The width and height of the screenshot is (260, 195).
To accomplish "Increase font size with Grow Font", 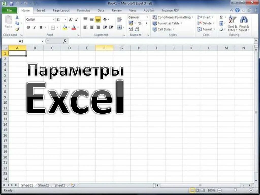I will click(x=71, y=20).
